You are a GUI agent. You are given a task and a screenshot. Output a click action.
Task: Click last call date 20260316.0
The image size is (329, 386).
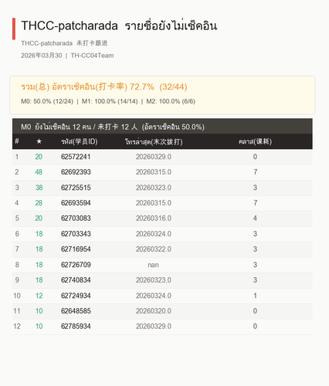coord(154,218)
